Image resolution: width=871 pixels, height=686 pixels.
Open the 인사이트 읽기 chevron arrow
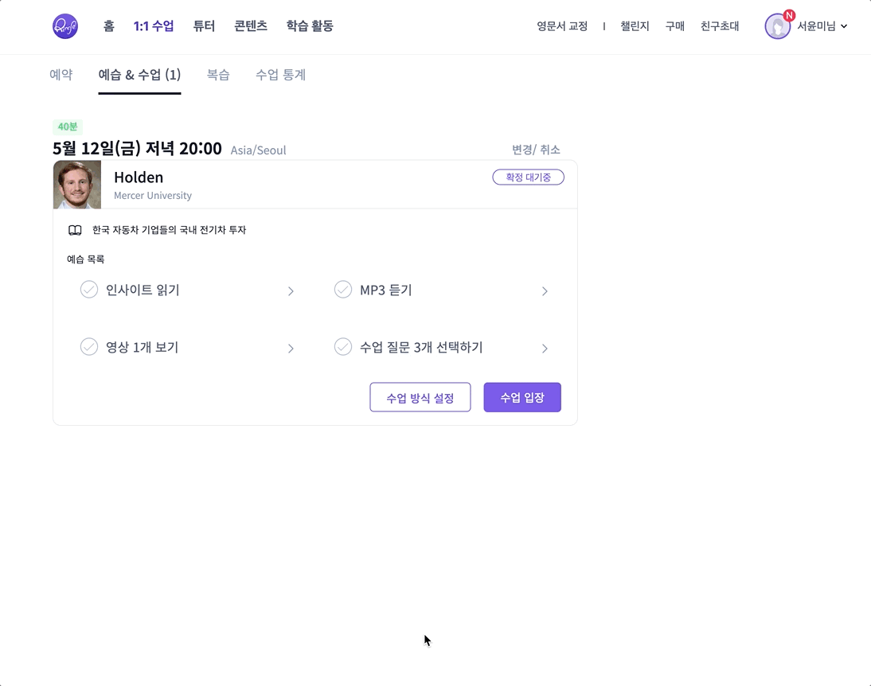click(291, 291)
